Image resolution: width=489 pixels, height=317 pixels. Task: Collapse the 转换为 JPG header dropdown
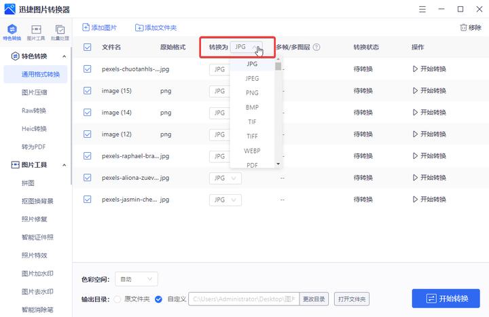(x=246, y=47)
